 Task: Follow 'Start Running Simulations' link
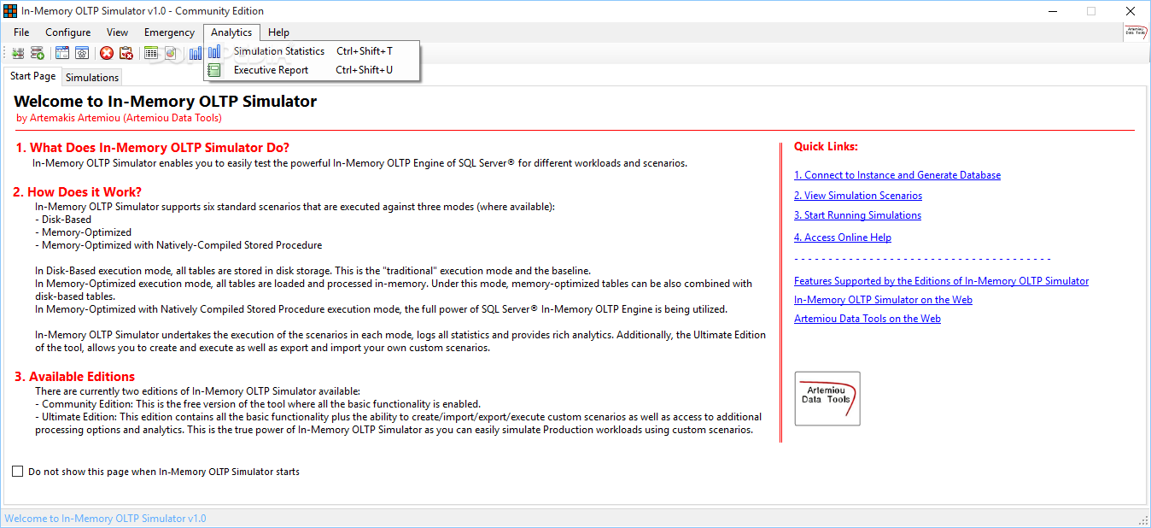point(857,215)
